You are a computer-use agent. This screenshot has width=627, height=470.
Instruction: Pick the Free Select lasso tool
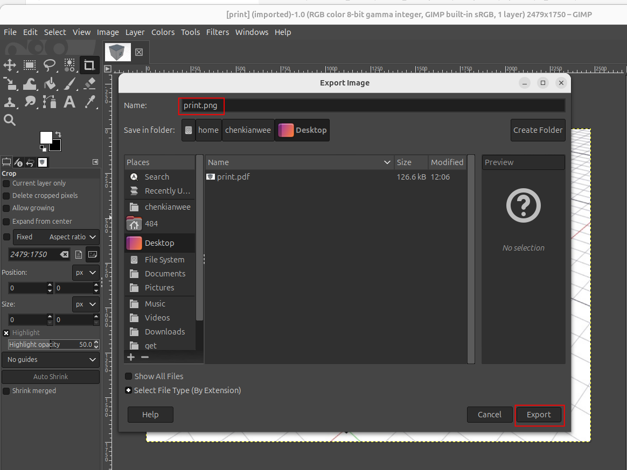(50, 66)
